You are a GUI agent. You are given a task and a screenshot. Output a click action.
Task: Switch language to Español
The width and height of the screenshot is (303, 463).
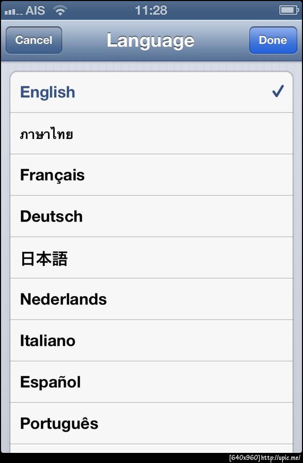point(50,382)
